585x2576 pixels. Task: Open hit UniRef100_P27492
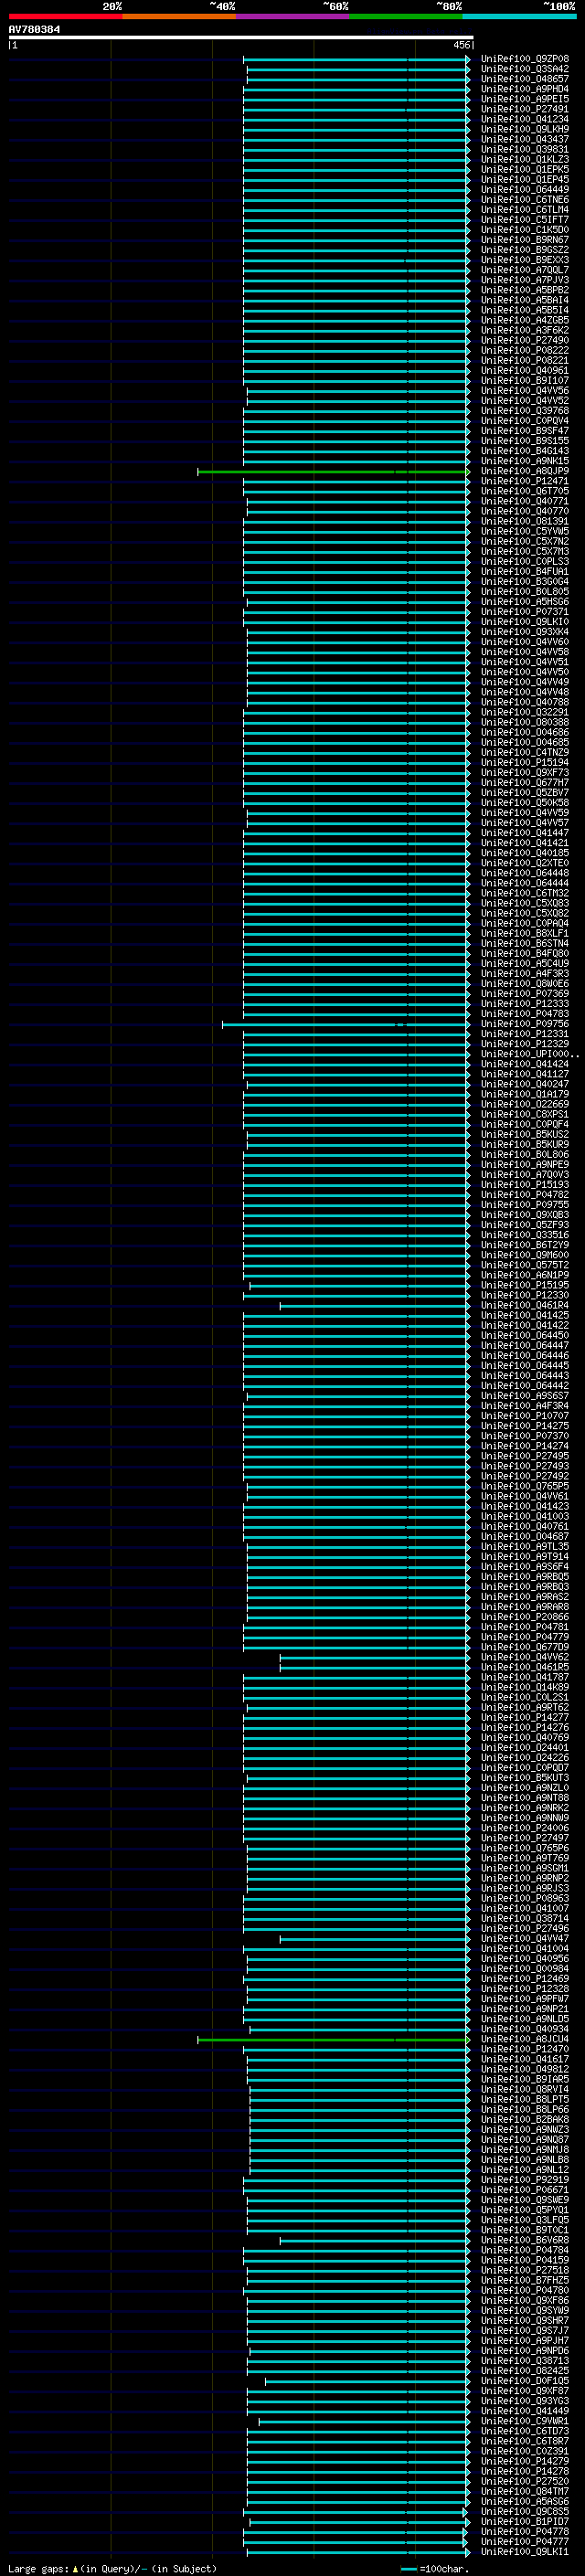coord(524,1476)
